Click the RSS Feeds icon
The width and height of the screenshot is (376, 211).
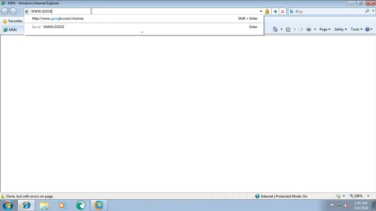288,29
